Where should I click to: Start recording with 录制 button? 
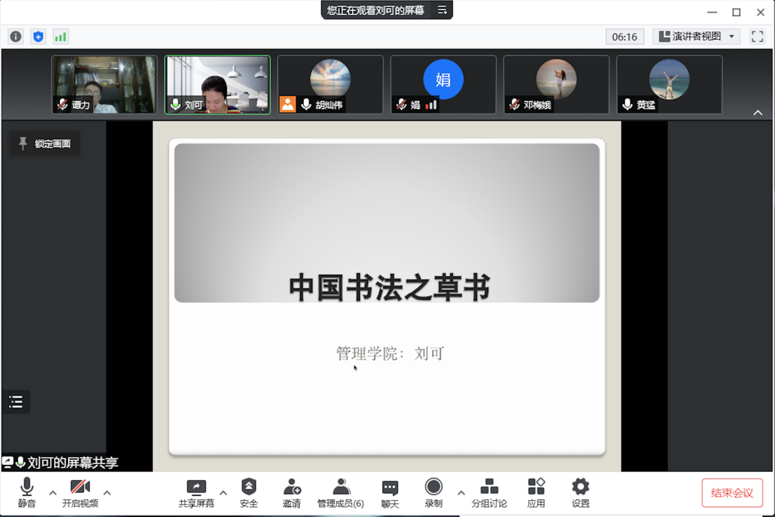[x=433, y=493]
